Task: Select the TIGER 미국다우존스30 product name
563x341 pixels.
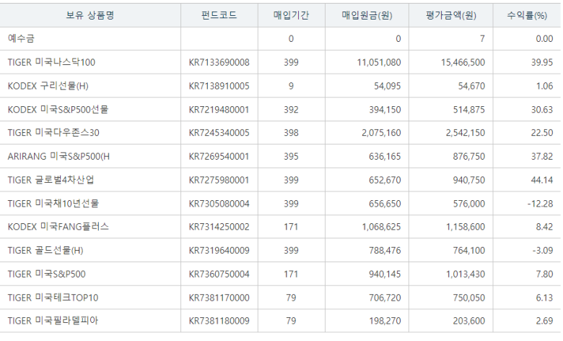Action: point(53,133)
